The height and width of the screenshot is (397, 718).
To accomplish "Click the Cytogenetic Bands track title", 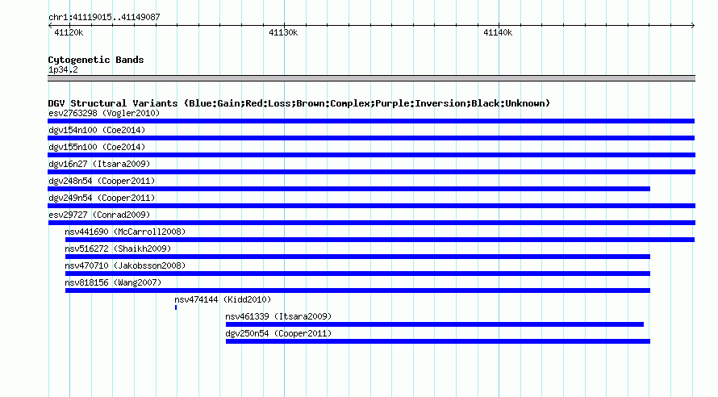I will click(96, 60).
